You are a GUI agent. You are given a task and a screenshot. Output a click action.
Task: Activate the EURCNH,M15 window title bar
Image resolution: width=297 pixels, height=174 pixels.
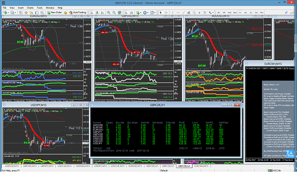click(270, 64)
